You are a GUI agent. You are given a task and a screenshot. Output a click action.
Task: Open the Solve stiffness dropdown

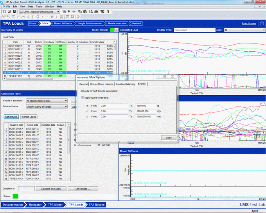tap(47, 107)
